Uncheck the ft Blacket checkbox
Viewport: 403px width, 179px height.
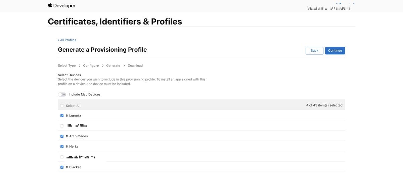point(62,167)
